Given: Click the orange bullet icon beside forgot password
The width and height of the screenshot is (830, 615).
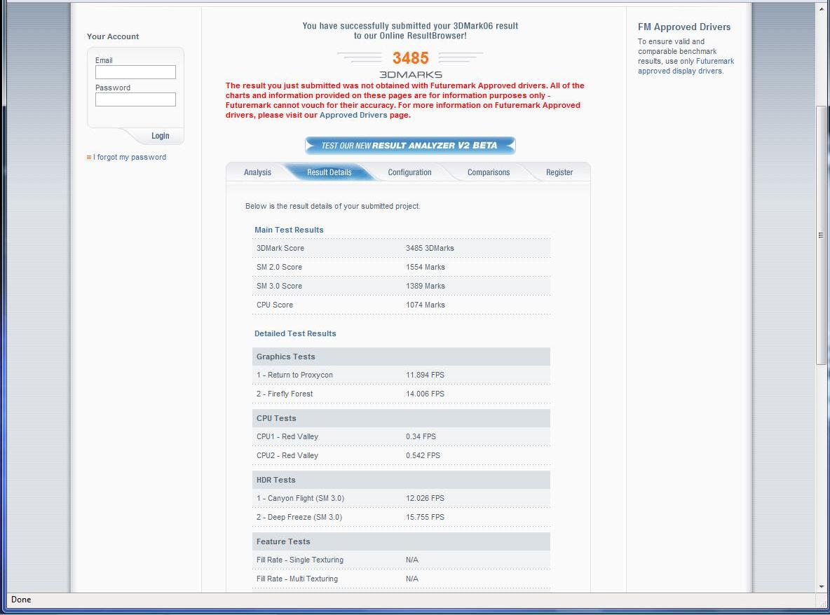Looking at the screenshot, I should 89,157.
